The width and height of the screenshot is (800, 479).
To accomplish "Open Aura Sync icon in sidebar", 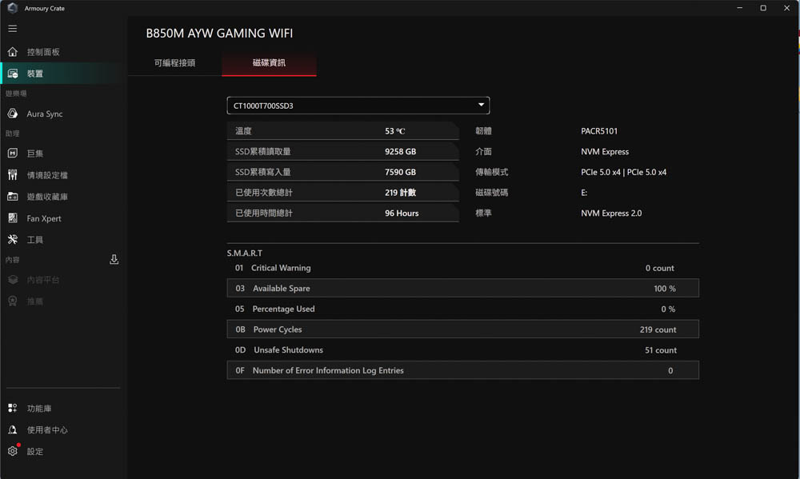I will pos(13,114).
